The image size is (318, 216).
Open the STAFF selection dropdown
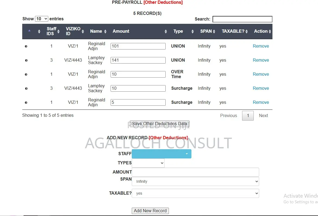coord(161,154)
